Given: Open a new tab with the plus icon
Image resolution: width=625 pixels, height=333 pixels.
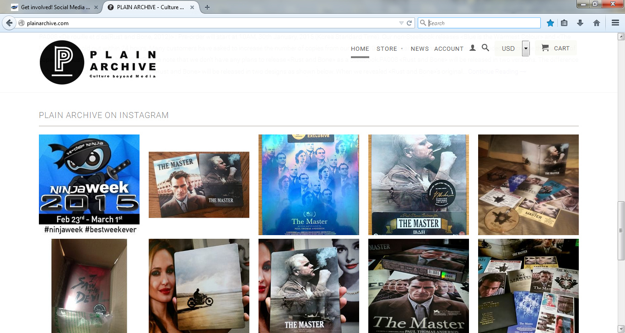Looking at the screenshot, I should click(207, 7).
